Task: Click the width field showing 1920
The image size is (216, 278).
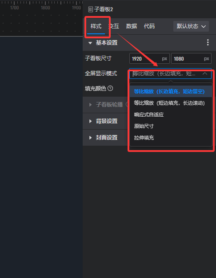Action: point(149,58)
